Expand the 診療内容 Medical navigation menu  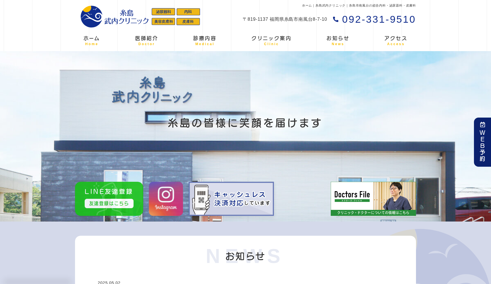205,40
